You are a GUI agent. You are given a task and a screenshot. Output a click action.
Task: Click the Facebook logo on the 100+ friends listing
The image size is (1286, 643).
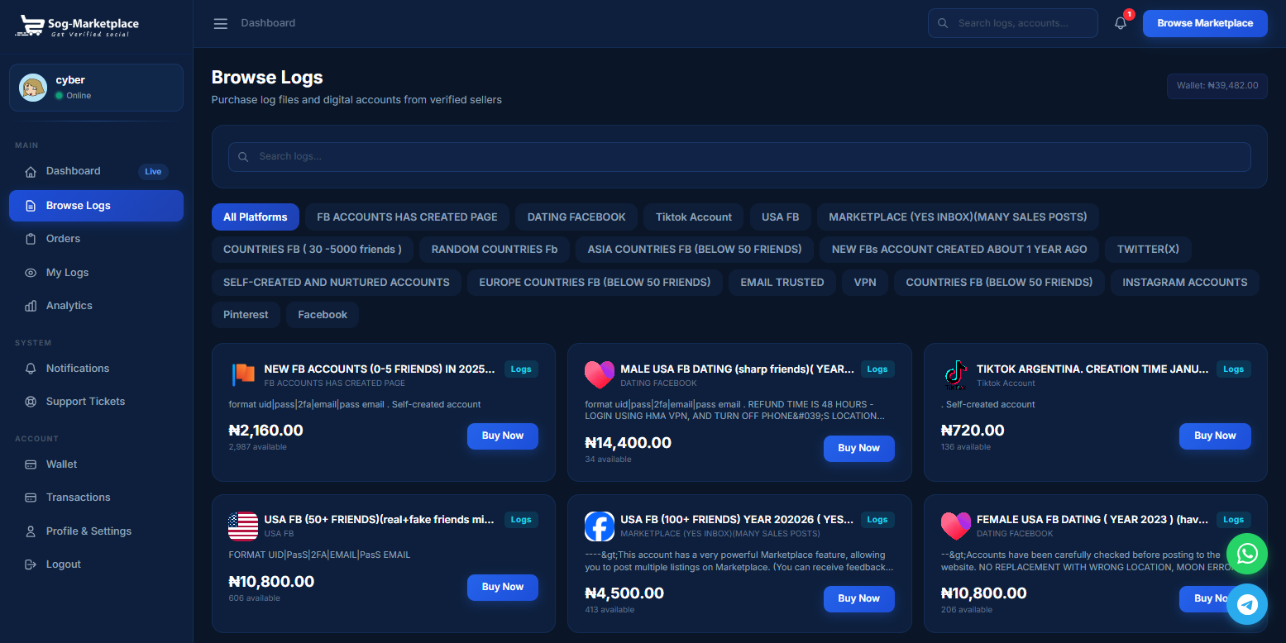600,526
